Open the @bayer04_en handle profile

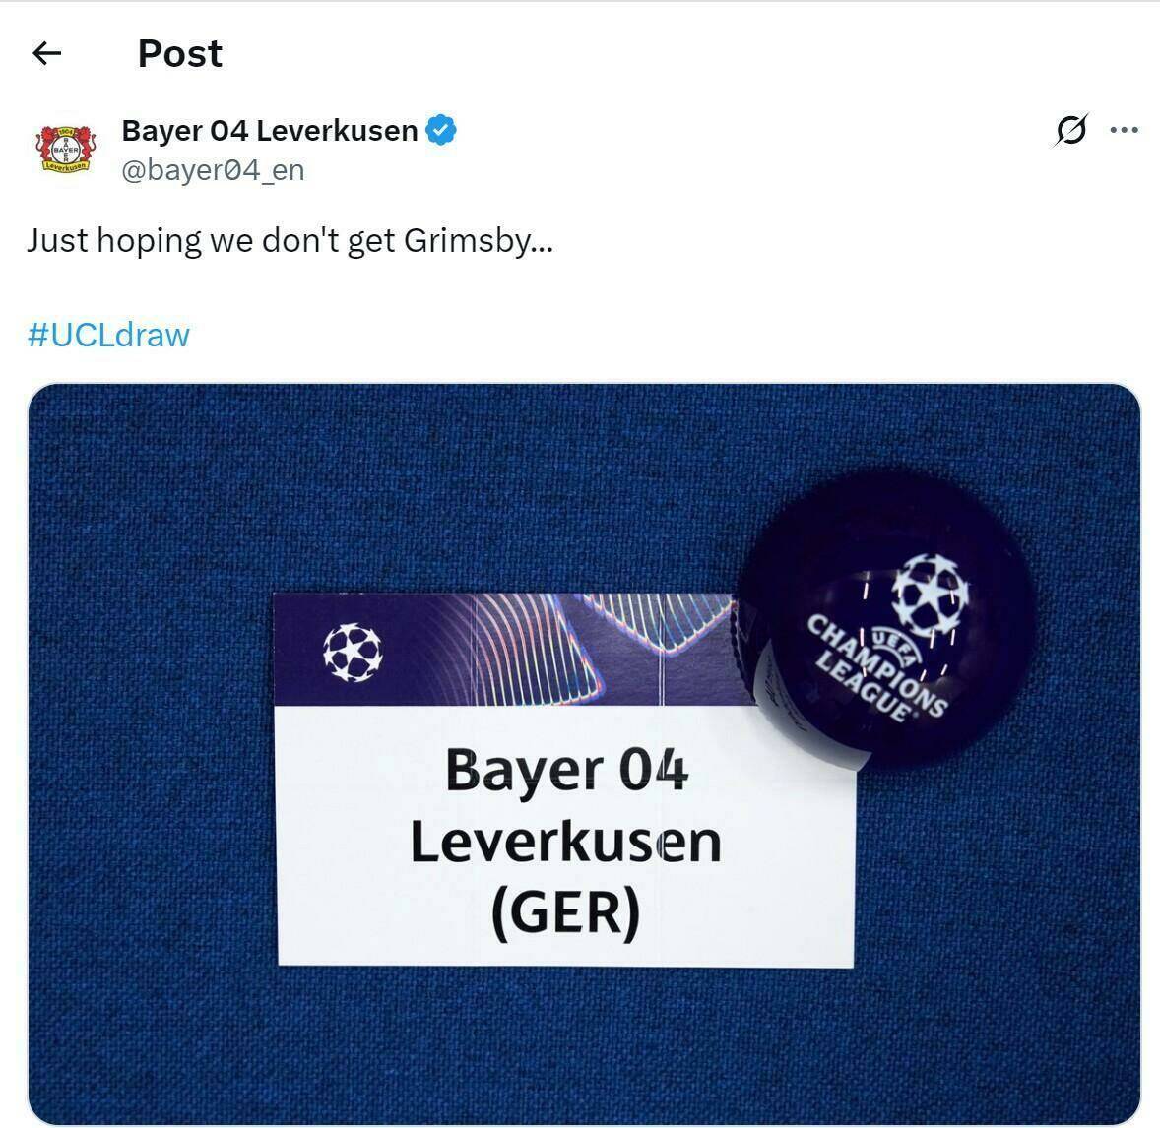click(213, 171)
